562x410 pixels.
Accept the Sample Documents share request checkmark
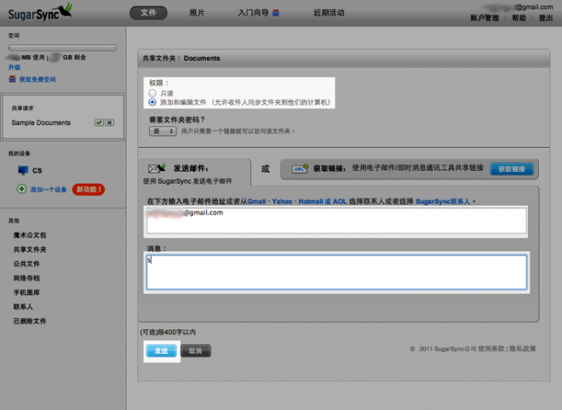click(x=99, y=122)
